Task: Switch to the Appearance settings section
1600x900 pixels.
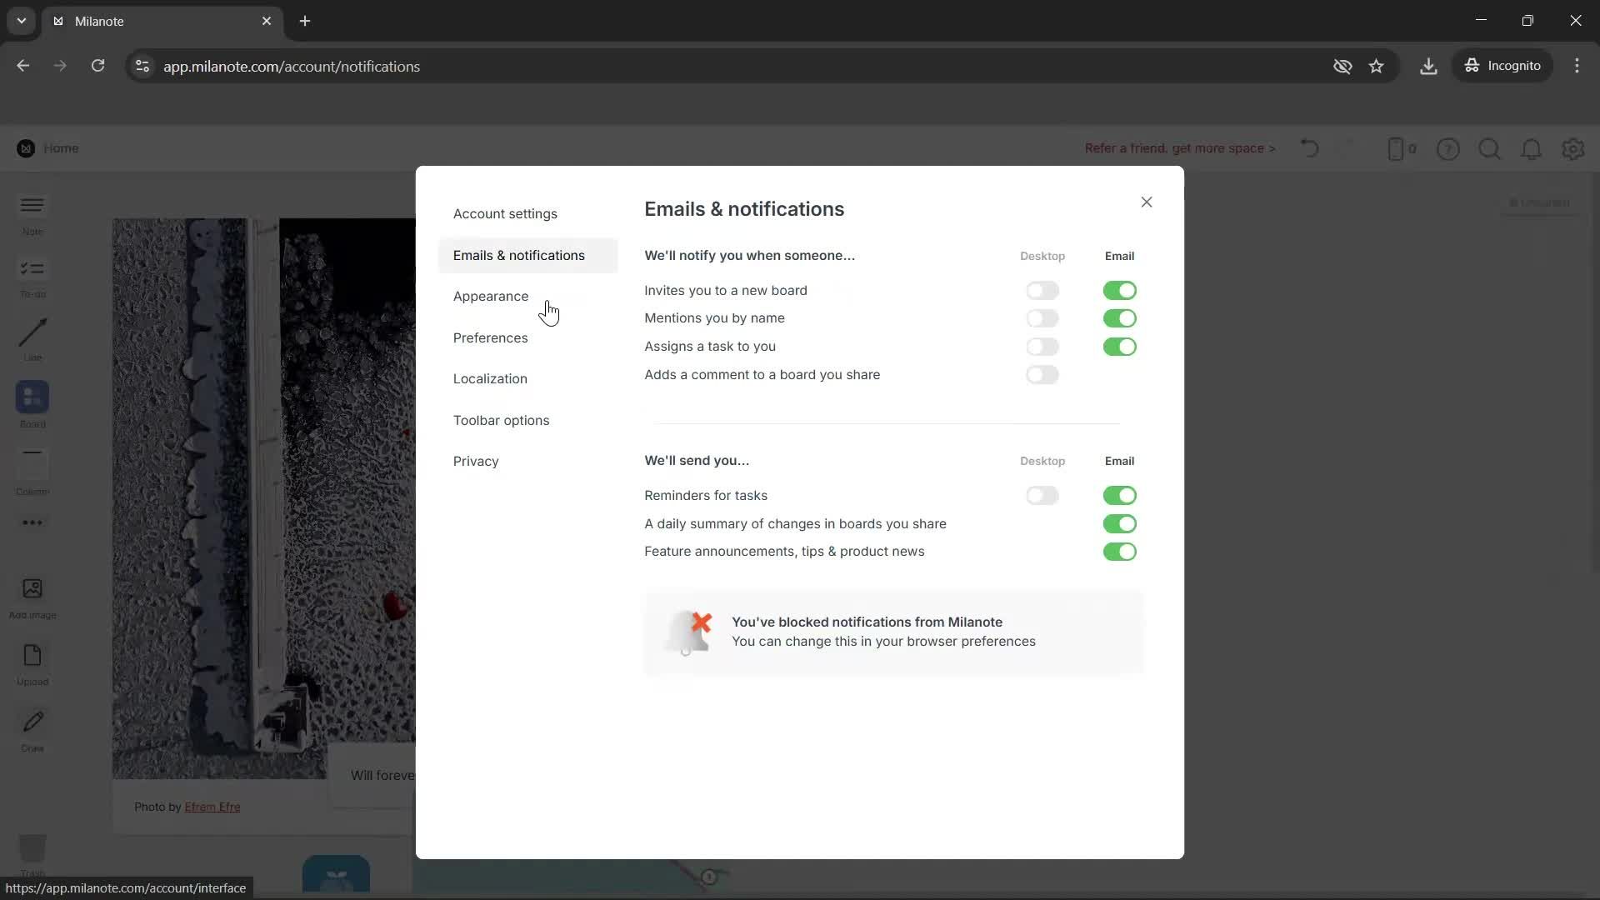Action: 491,296
